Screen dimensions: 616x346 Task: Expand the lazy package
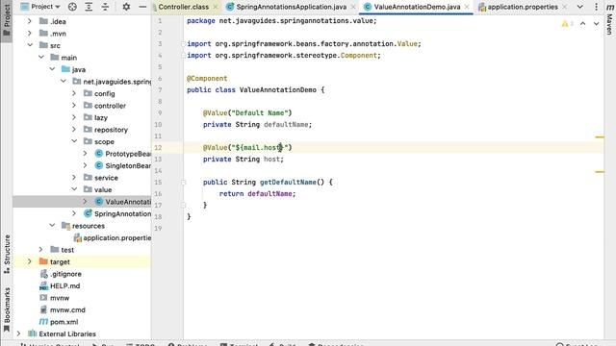click(x=74, y=117)
